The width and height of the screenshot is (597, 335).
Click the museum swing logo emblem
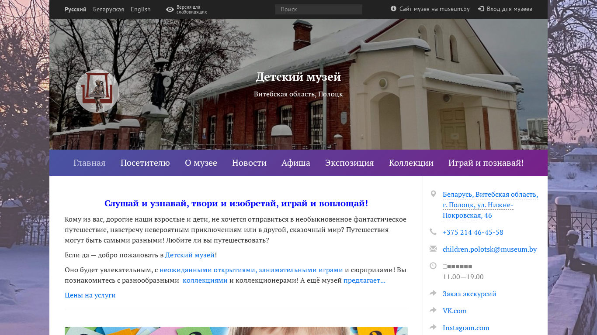(97, 91)
